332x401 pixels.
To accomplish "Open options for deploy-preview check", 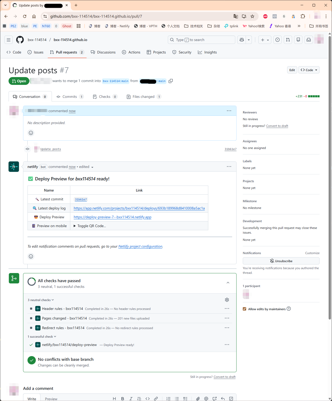I will [x=227, y=345].
